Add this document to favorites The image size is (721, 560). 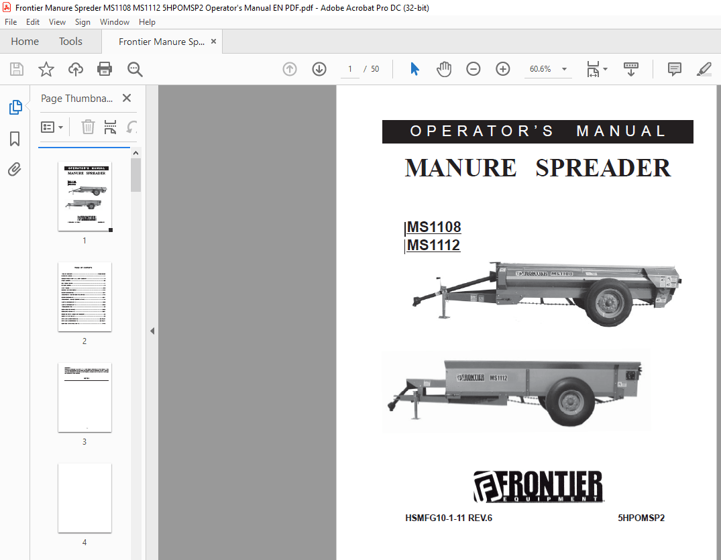pyautogui.click(x=44, y=68)
